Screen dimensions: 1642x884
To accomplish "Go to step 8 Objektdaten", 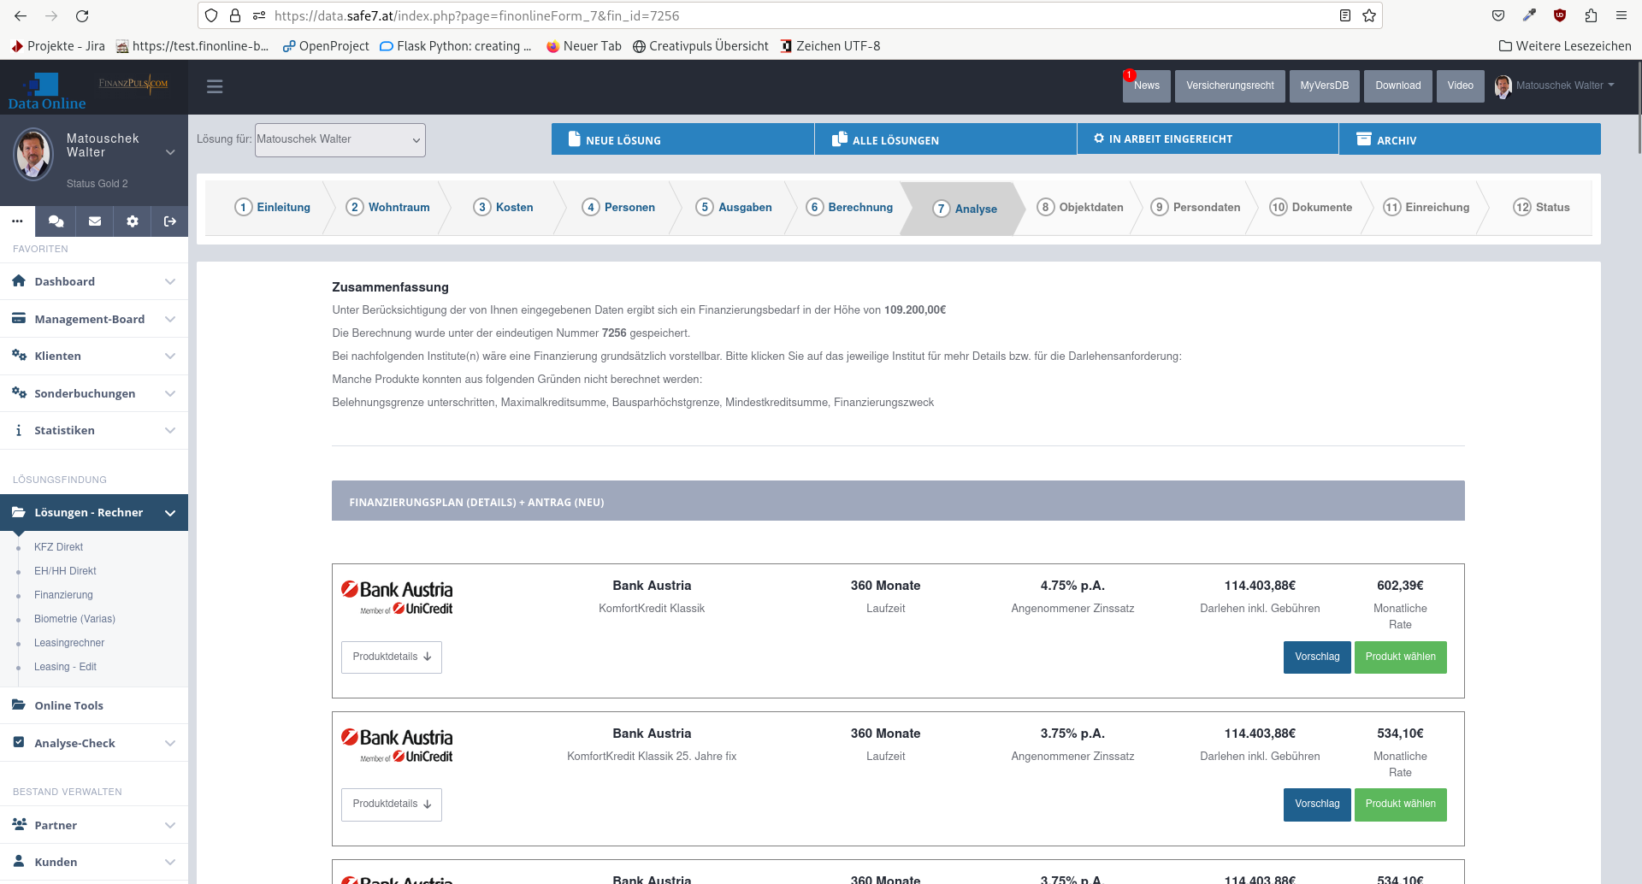I will click(x=1080, y=207).
